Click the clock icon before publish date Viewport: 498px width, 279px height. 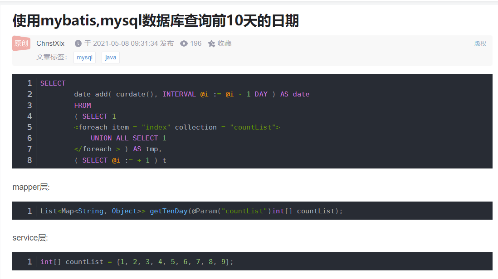point(78,43)
